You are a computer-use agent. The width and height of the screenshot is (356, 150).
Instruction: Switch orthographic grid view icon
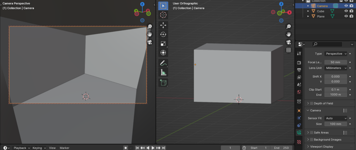pos(288,50)
